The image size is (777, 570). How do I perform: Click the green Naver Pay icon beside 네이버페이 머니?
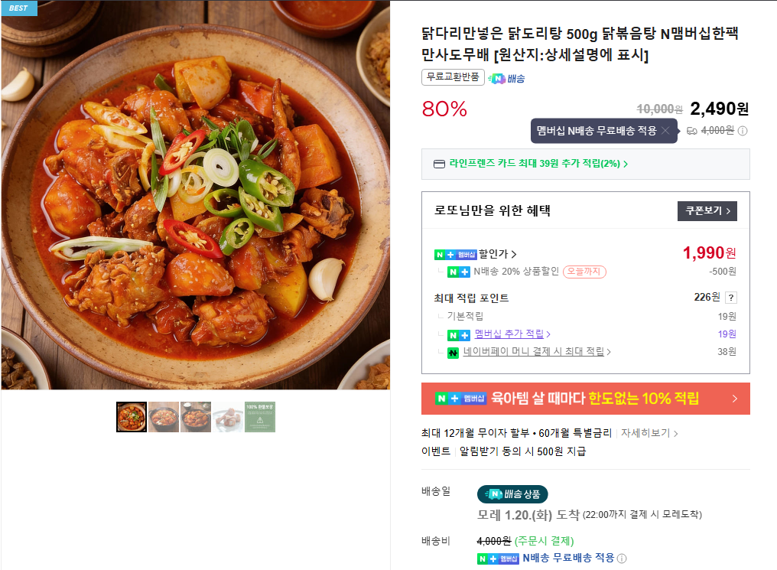452,351
